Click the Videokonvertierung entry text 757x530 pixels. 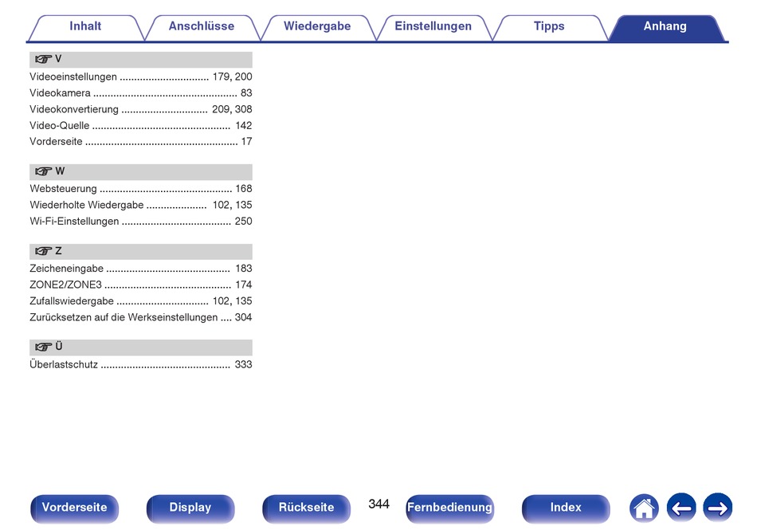point(74,109)
